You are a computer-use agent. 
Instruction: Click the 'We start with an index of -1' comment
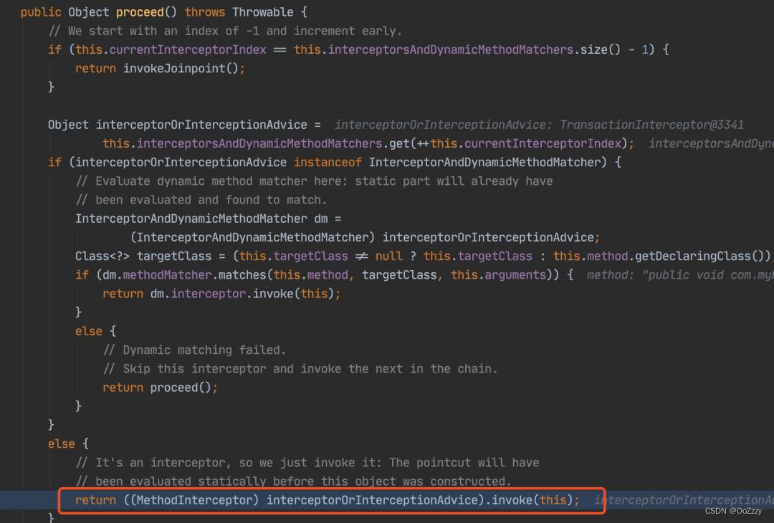tap(225, 31)
